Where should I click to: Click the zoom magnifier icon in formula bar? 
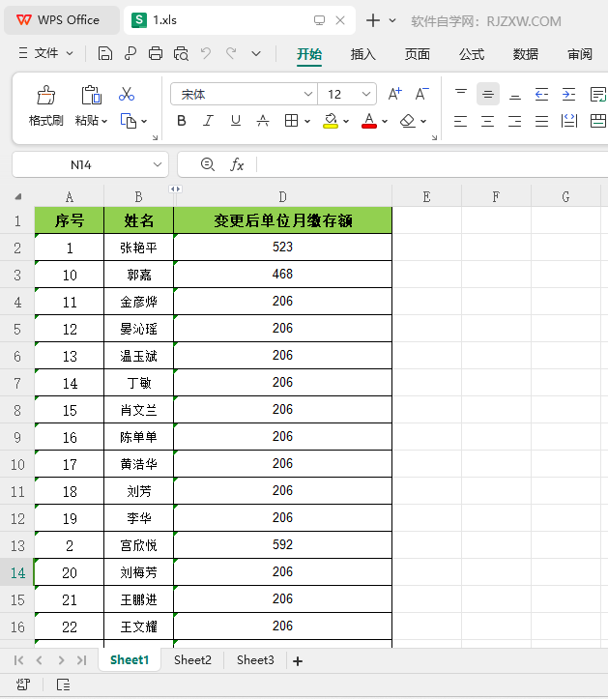(x=207, y=164)
